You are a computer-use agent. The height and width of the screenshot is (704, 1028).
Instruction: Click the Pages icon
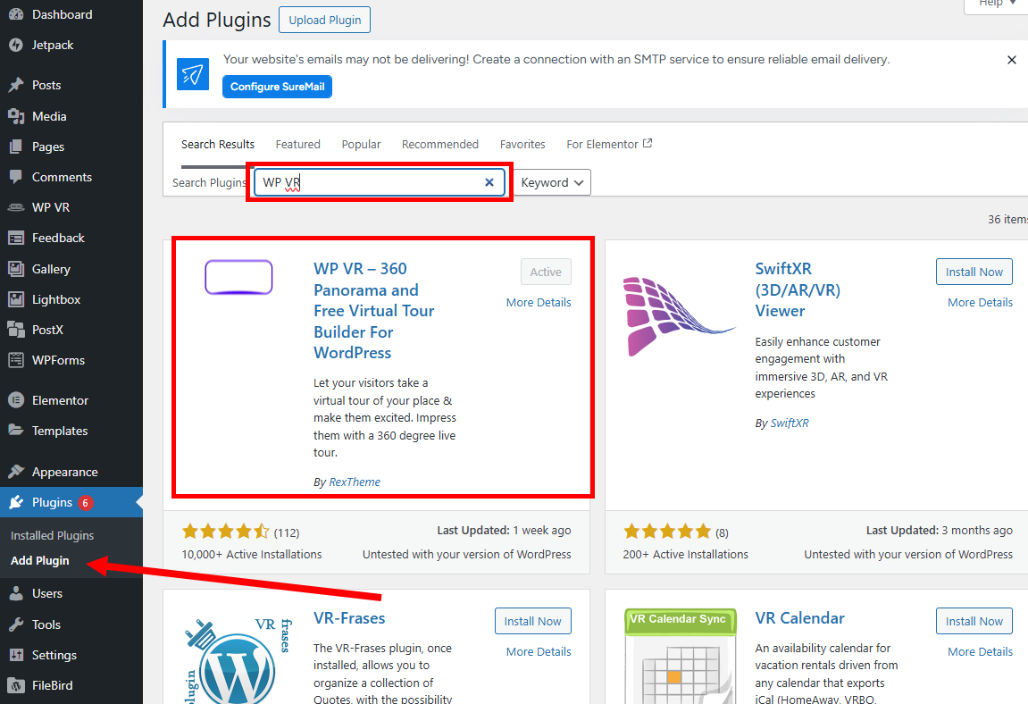[16, 147]
